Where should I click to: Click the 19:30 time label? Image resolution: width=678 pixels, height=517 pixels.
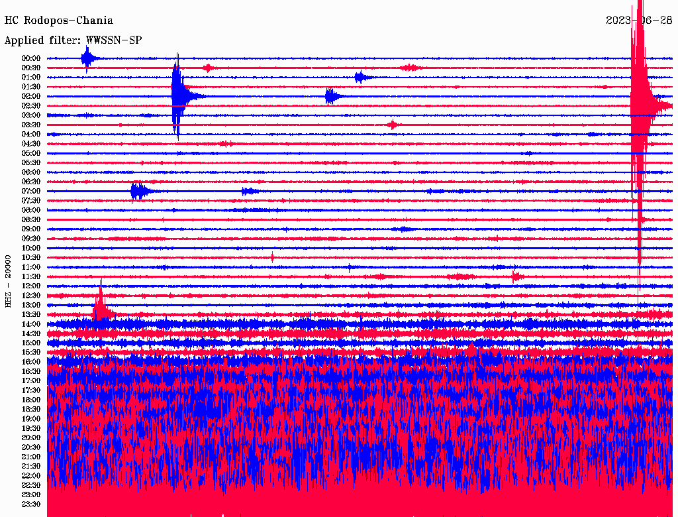(x=31, y=428)
